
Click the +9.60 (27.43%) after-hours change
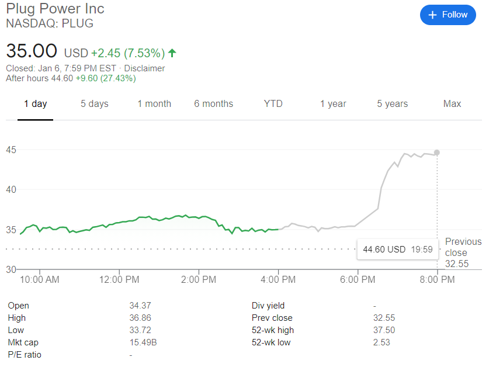coord(106,78)
